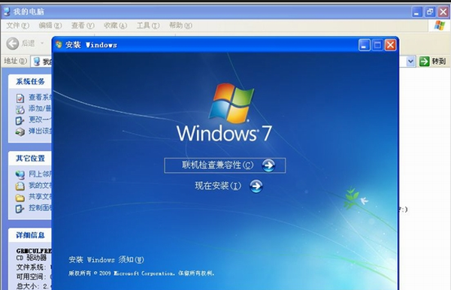The image size is (451, 290).
Task: Click the 更改一个设置 task icon
Action: point(20,120)
